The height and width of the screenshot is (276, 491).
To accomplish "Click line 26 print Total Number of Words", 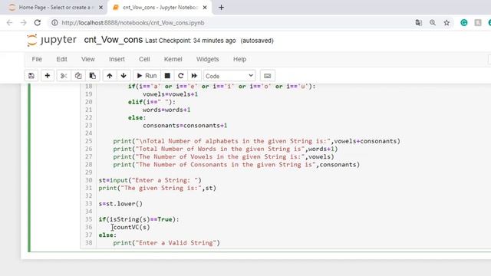I will pos(226,149).
